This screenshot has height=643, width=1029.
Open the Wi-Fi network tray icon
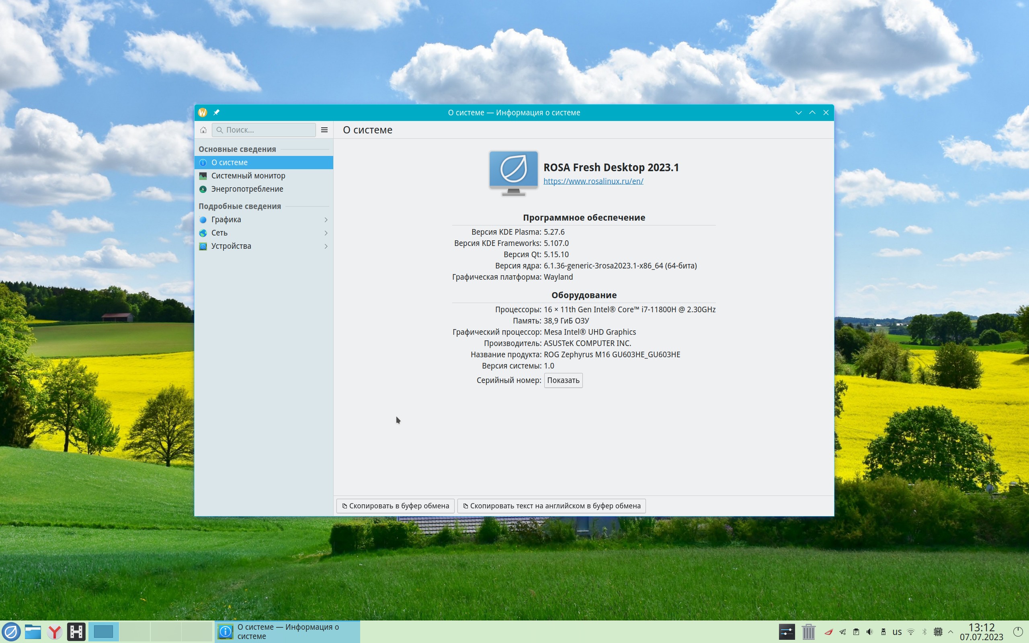(910, 632)
